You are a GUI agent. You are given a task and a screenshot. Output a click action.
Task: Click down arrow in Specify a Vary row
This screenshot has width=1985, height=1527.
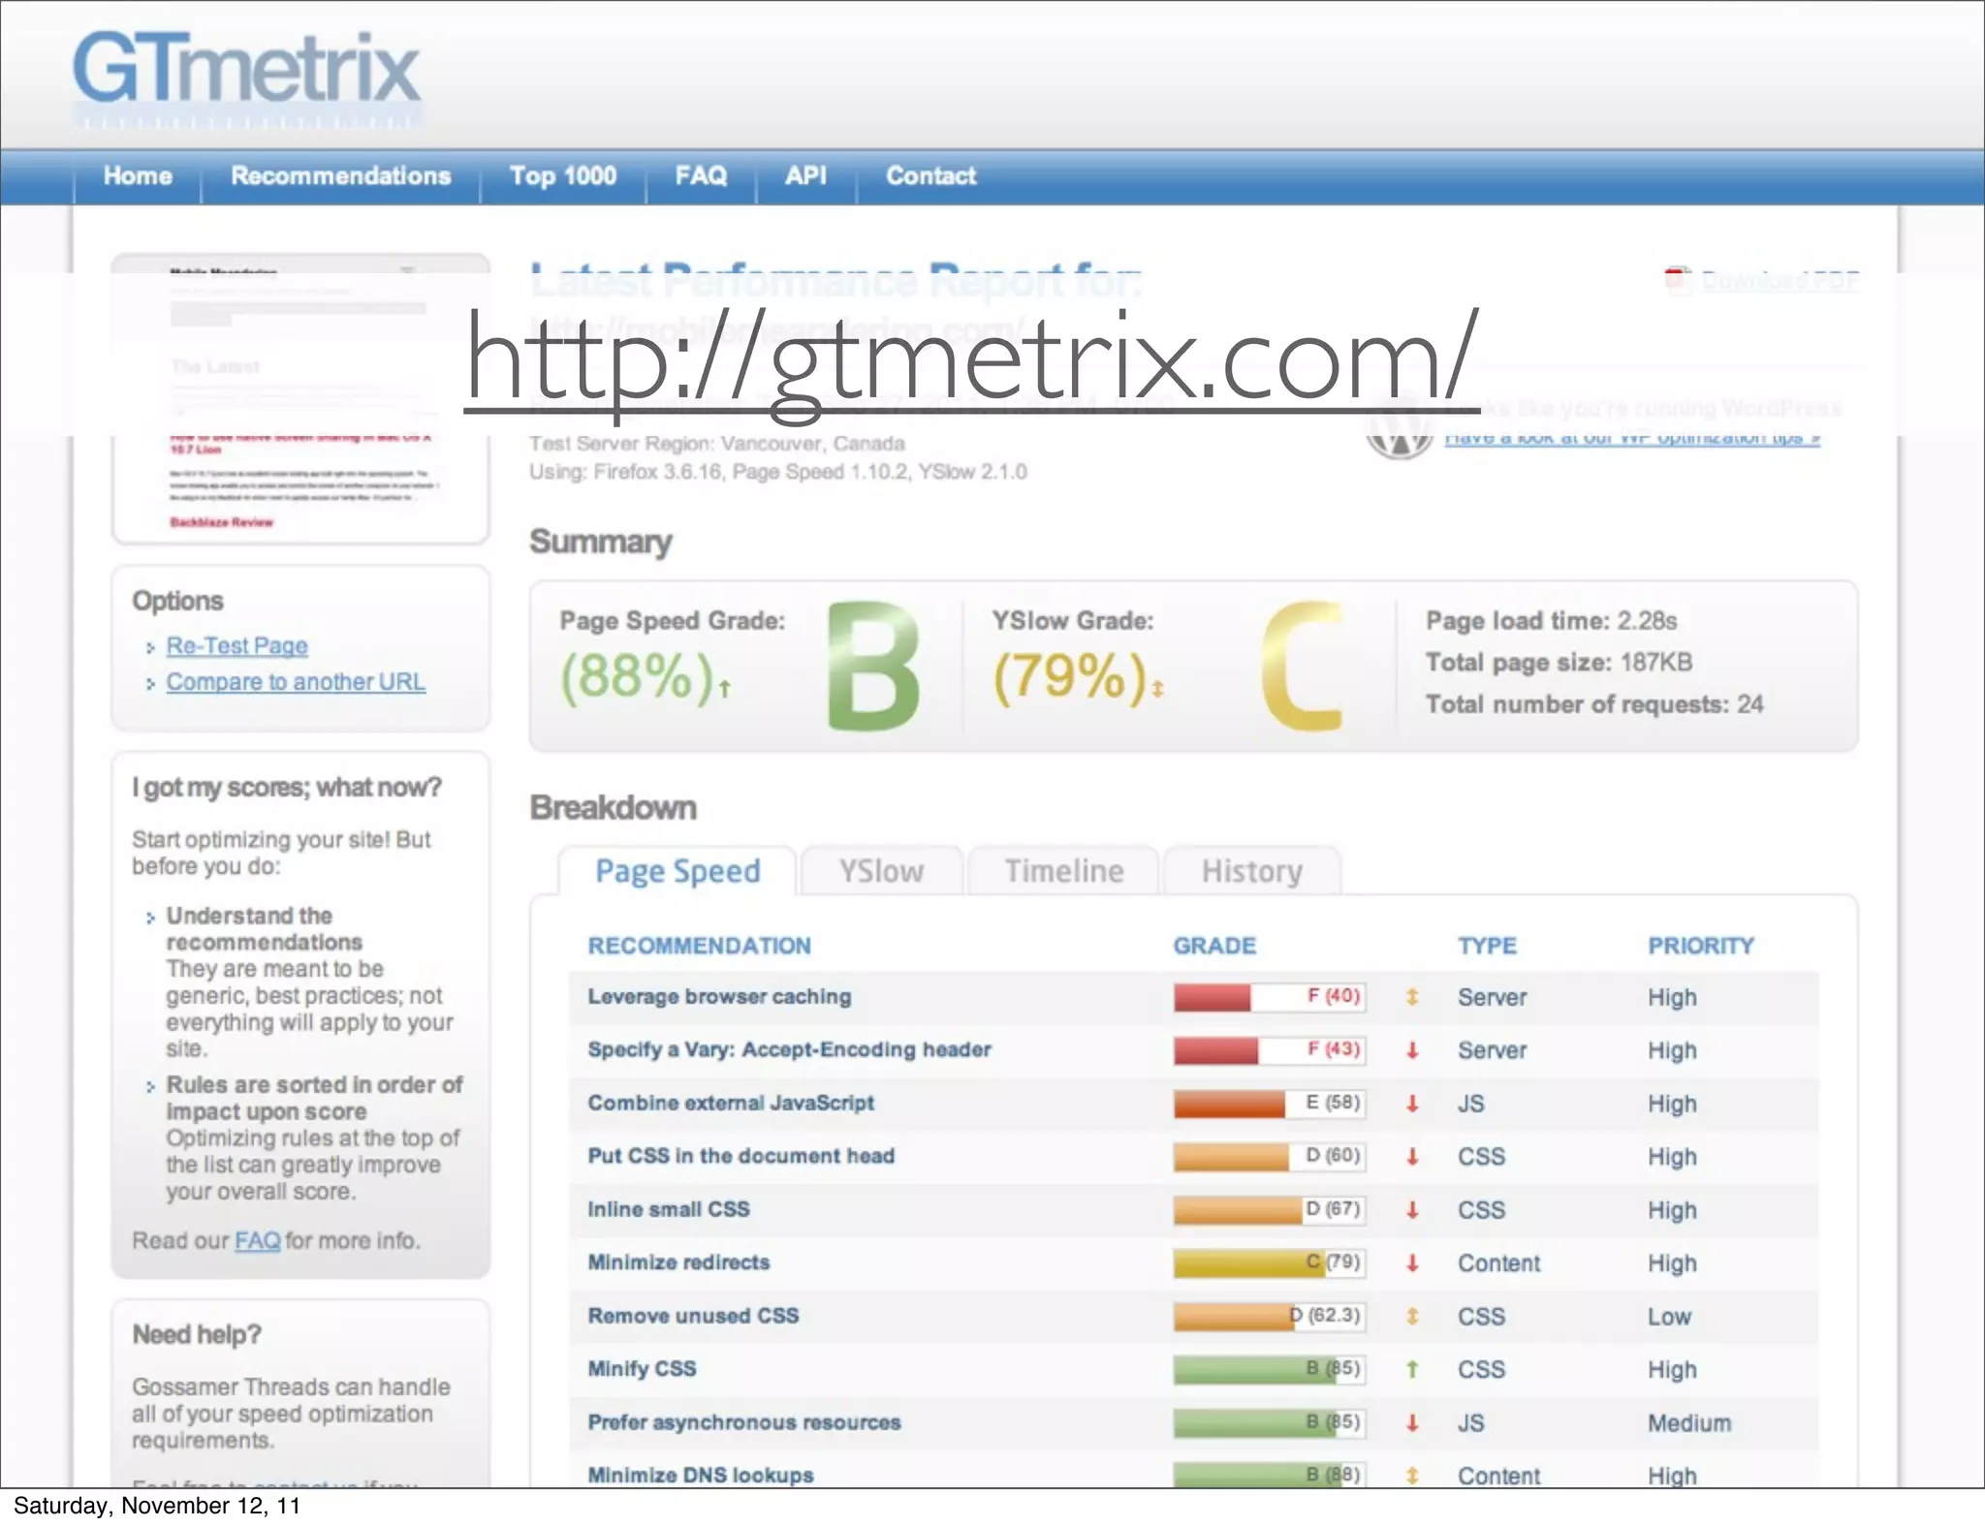coord(1412,1050)
